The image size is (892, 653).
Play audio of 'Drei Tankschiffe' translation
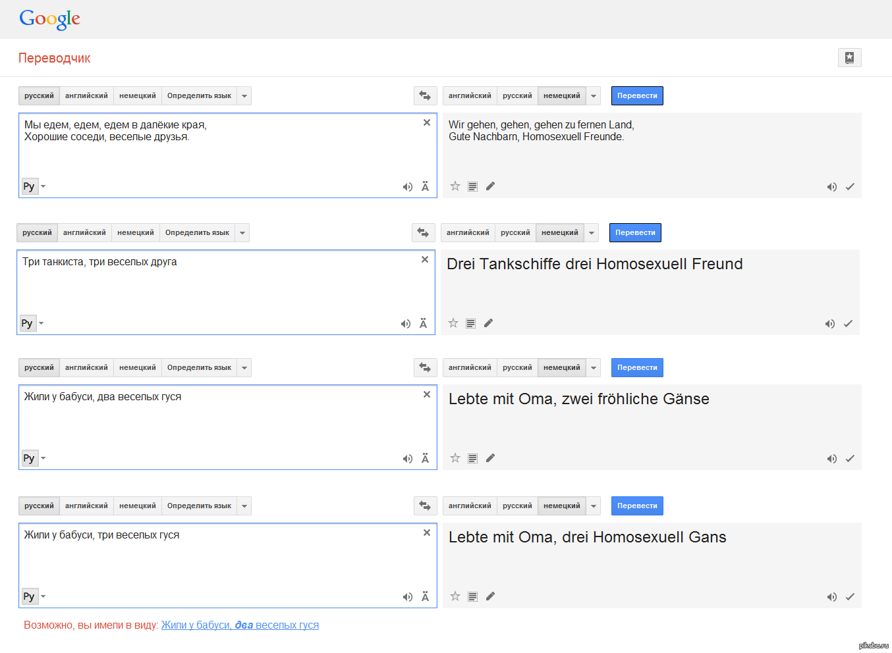point(830,324)
